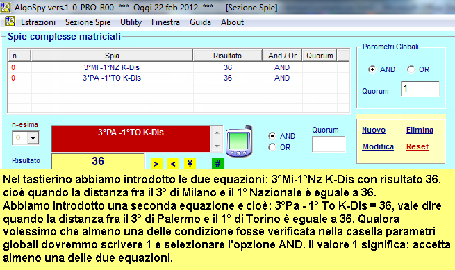Viewport: 455px width, 270px height.
Task: Click result 36 in the 3°MI row
Action: (228, 67)
